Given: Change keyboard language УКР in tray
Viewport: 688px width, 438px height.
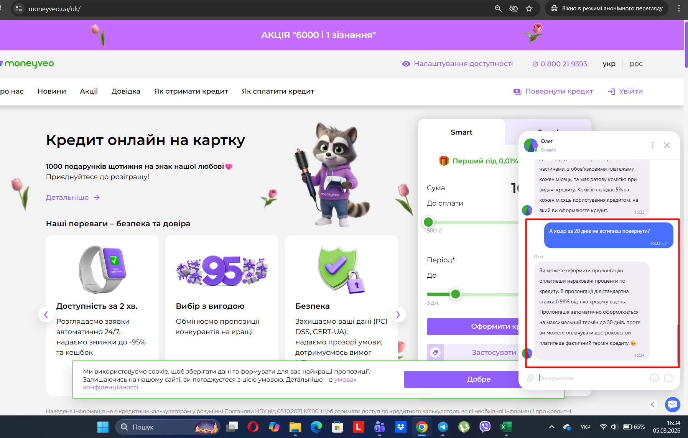Looking at the screenshot, I should point(585,427).
